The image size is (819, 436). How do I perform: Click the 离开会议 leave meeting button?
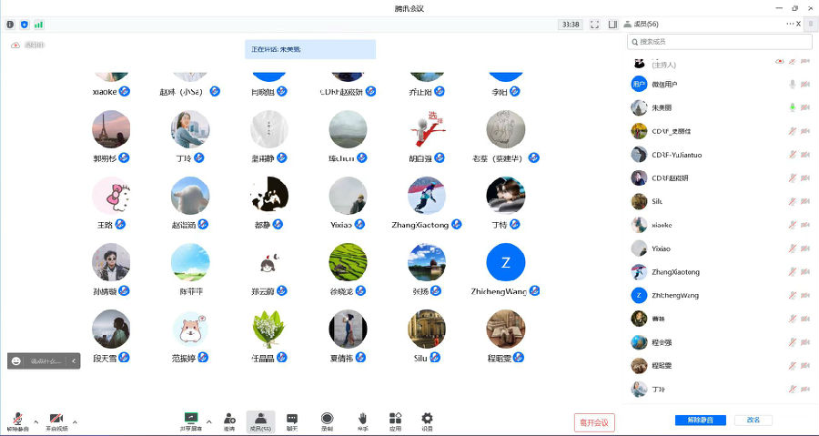click(594, 422)
